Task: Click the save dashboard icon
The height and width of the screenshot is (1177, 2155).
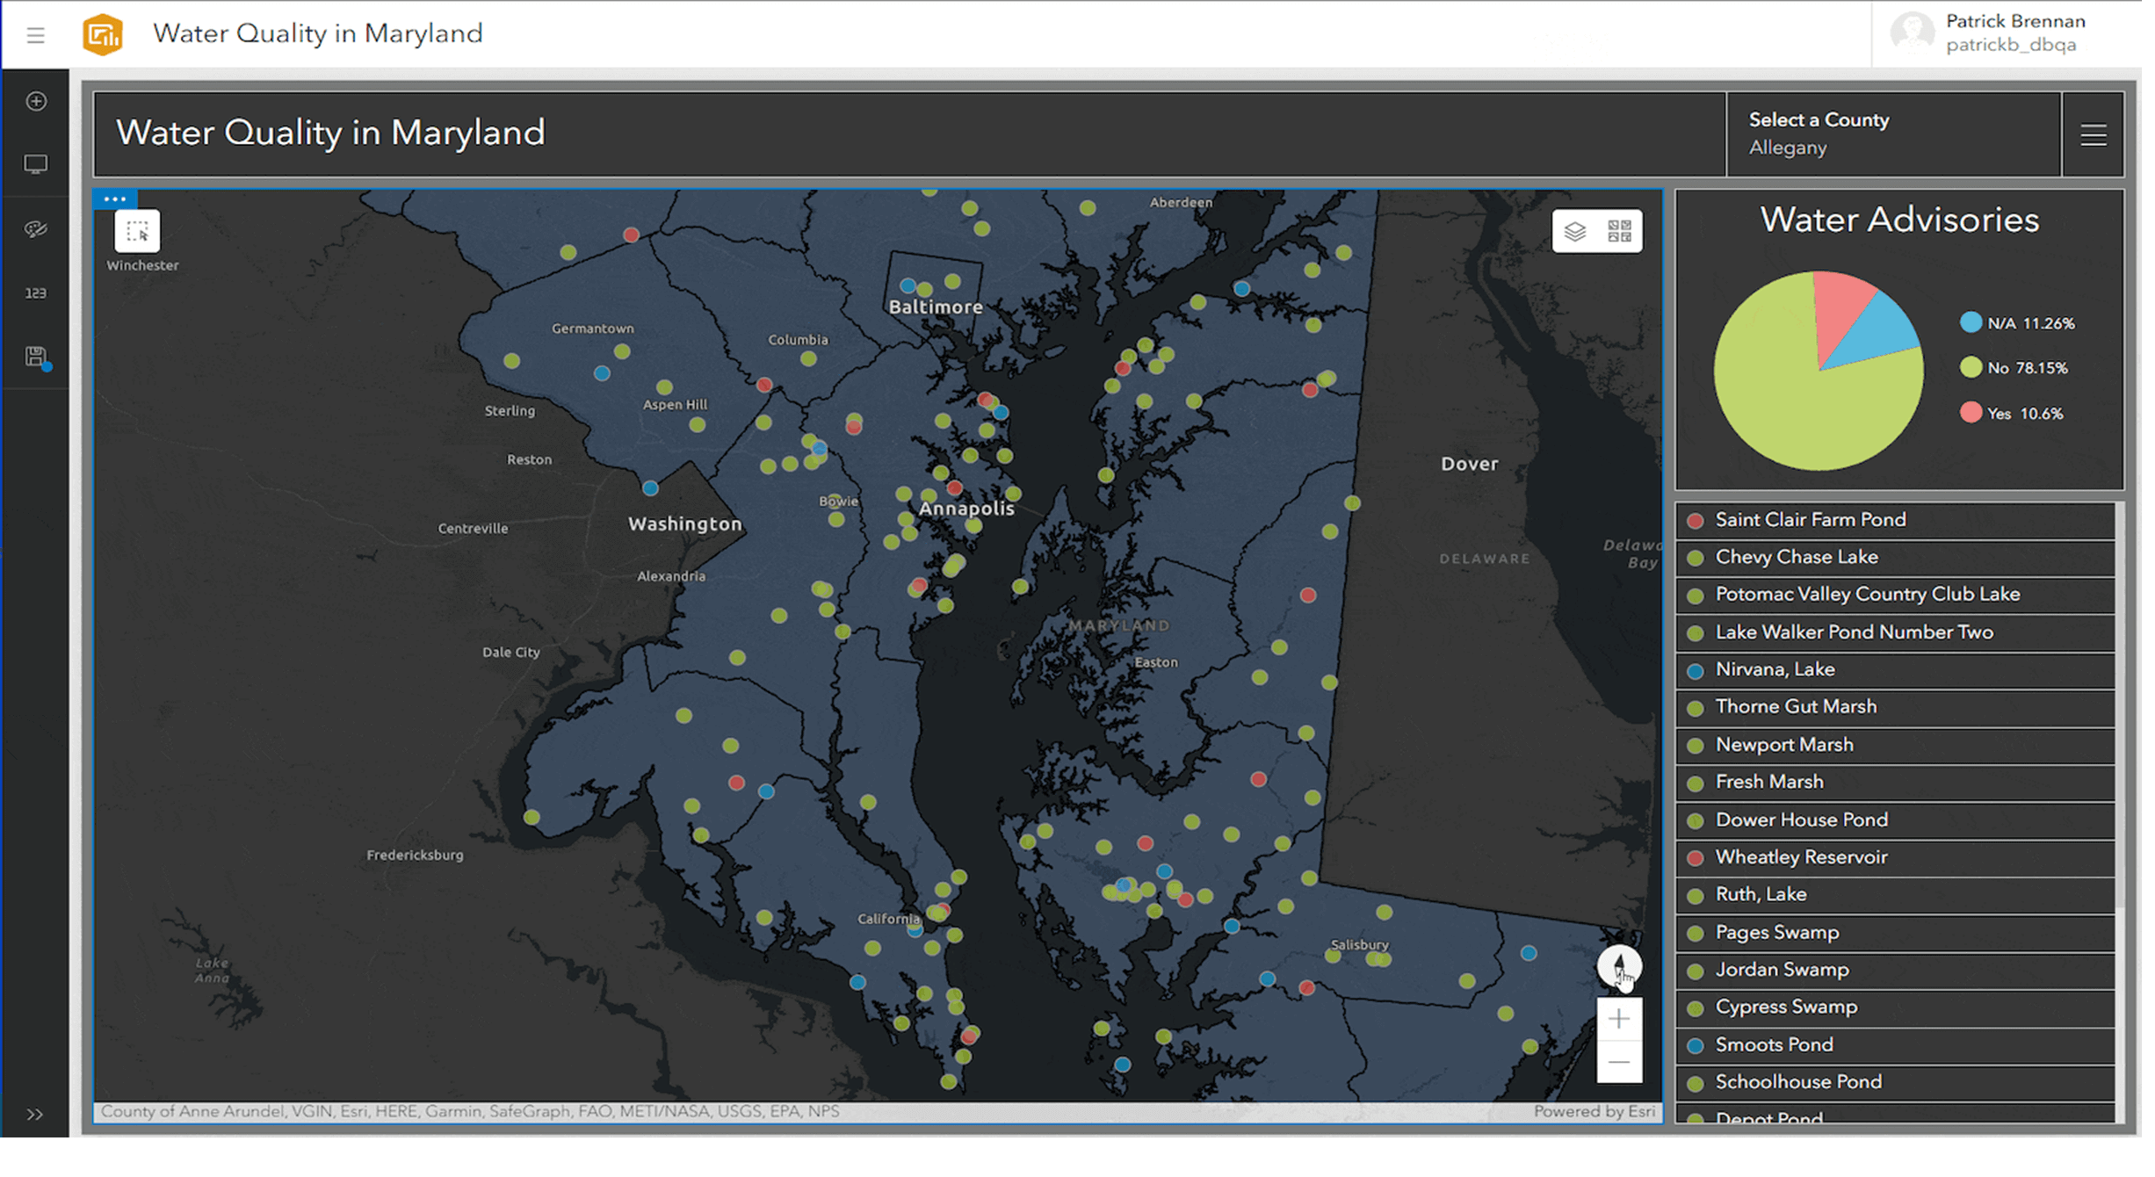Action: (x=36, y=357)
